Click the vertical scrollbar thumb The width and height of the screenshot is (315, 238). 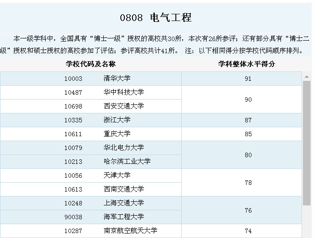tap(306, 143)
